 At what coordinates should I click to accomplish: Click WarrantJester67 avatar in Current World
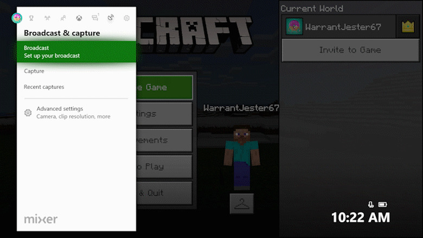(x=294, y=27)
